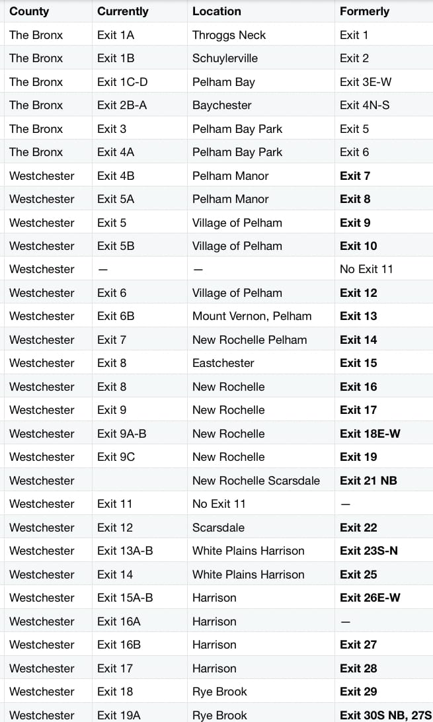Click the County column header
The image size is (433, 722).
[x=29, y=11]
